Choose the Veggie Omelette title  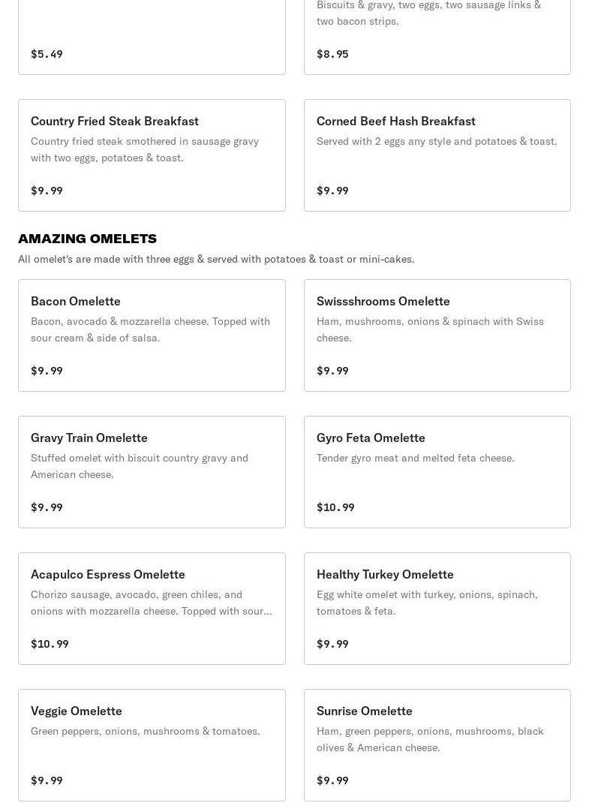pyautogui.click(x=76, y=711)
